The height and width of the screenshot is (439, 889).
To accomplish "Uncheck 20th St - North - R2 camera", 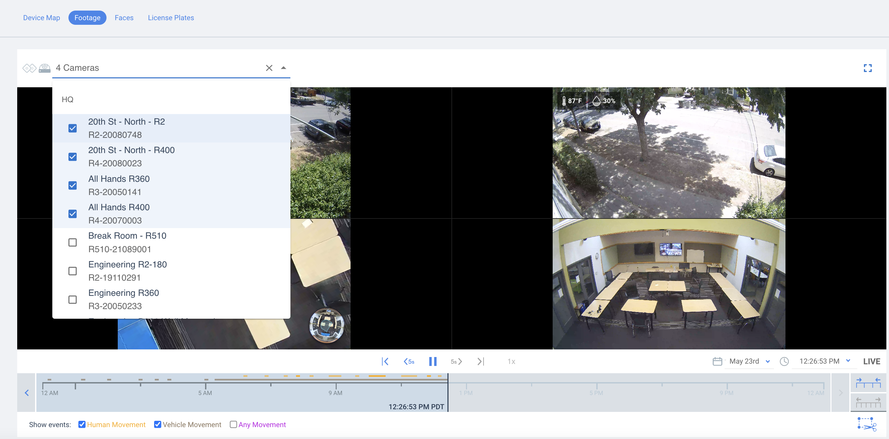I will click(x=72, y=128).
